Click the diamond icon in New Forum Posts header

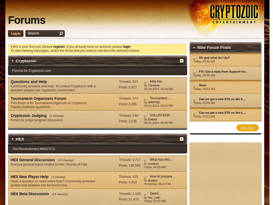click(x=194, y=48)
